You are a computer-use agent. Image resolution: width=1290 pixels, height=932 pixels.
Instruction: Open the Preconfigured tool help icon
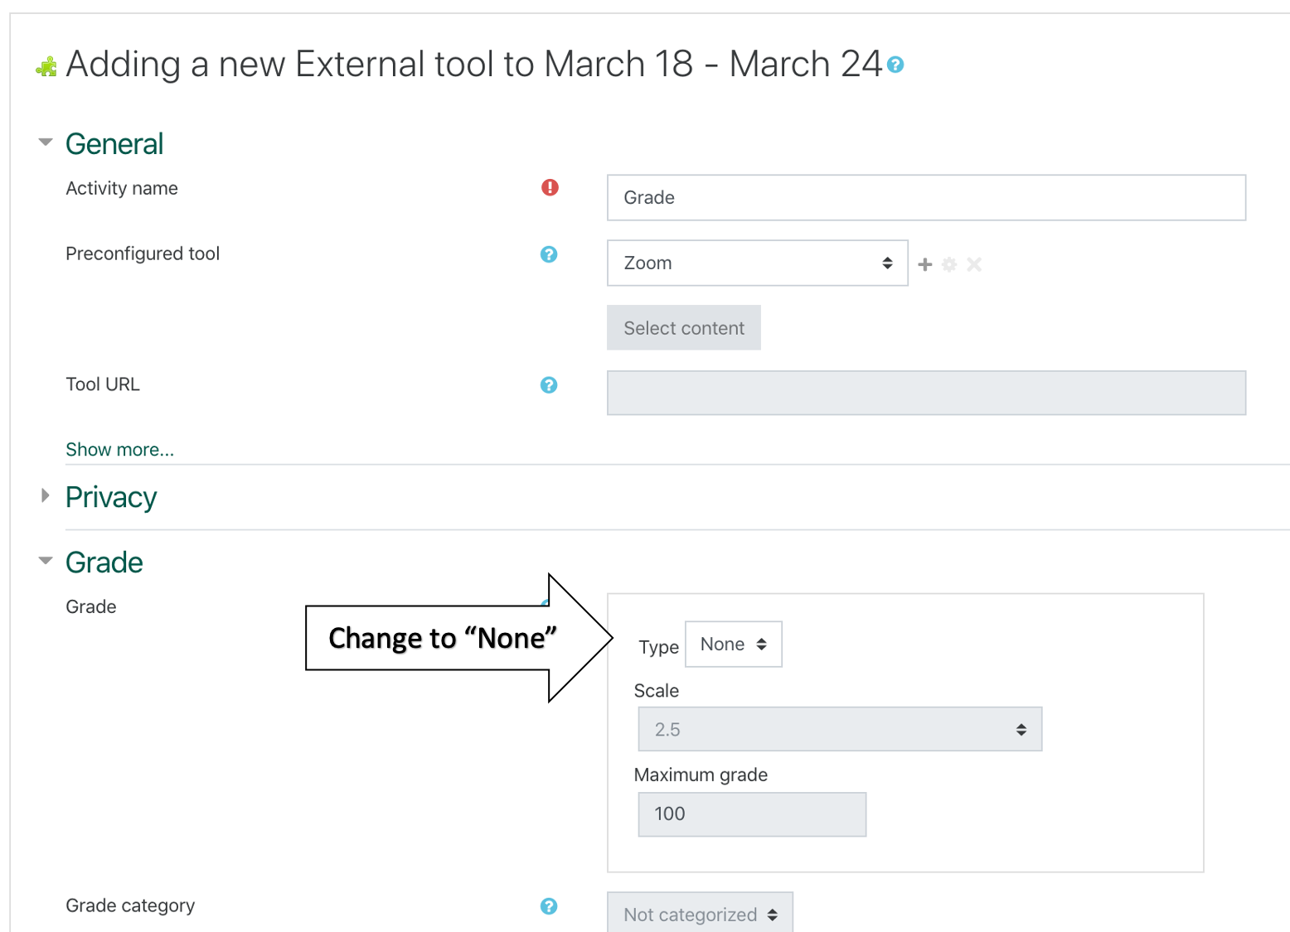click(549, 254)
